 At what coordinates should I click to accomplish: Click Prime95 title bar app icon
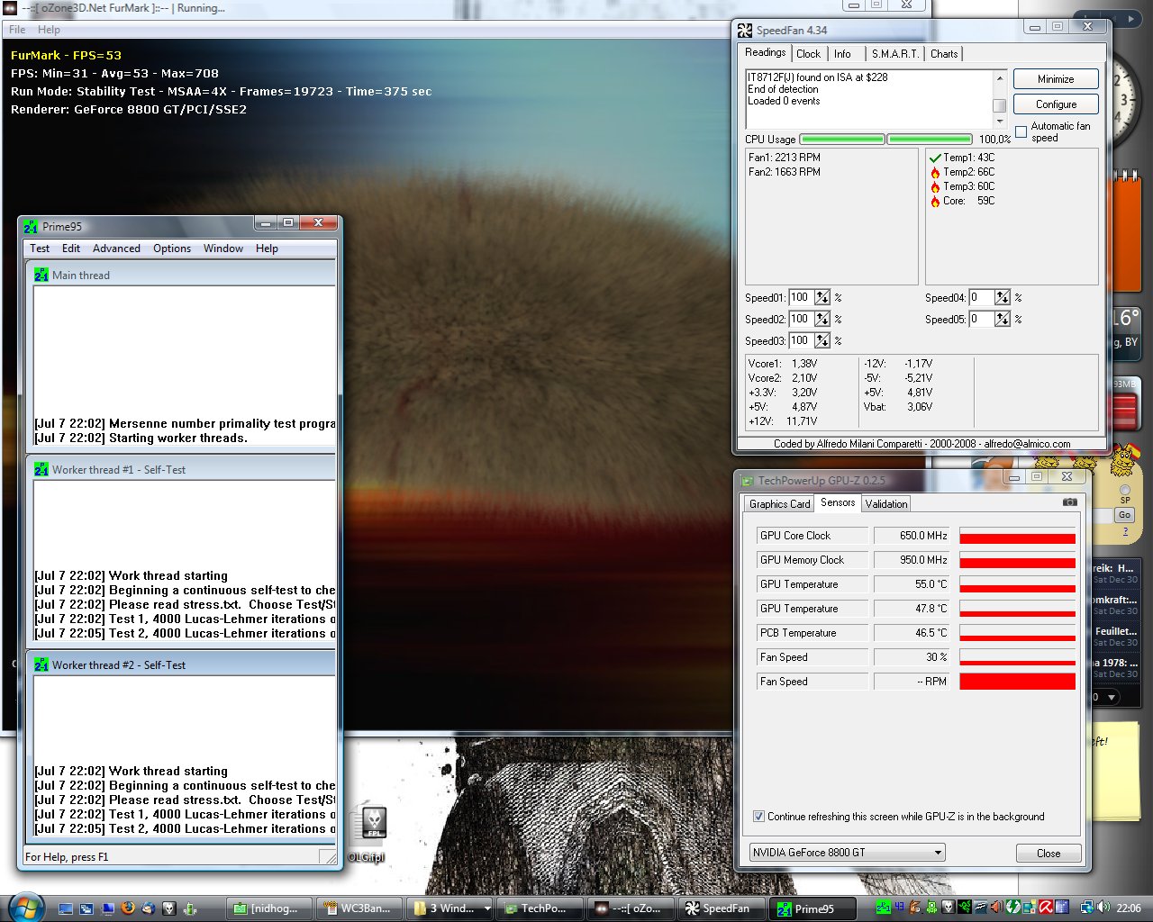coord(32,226)
